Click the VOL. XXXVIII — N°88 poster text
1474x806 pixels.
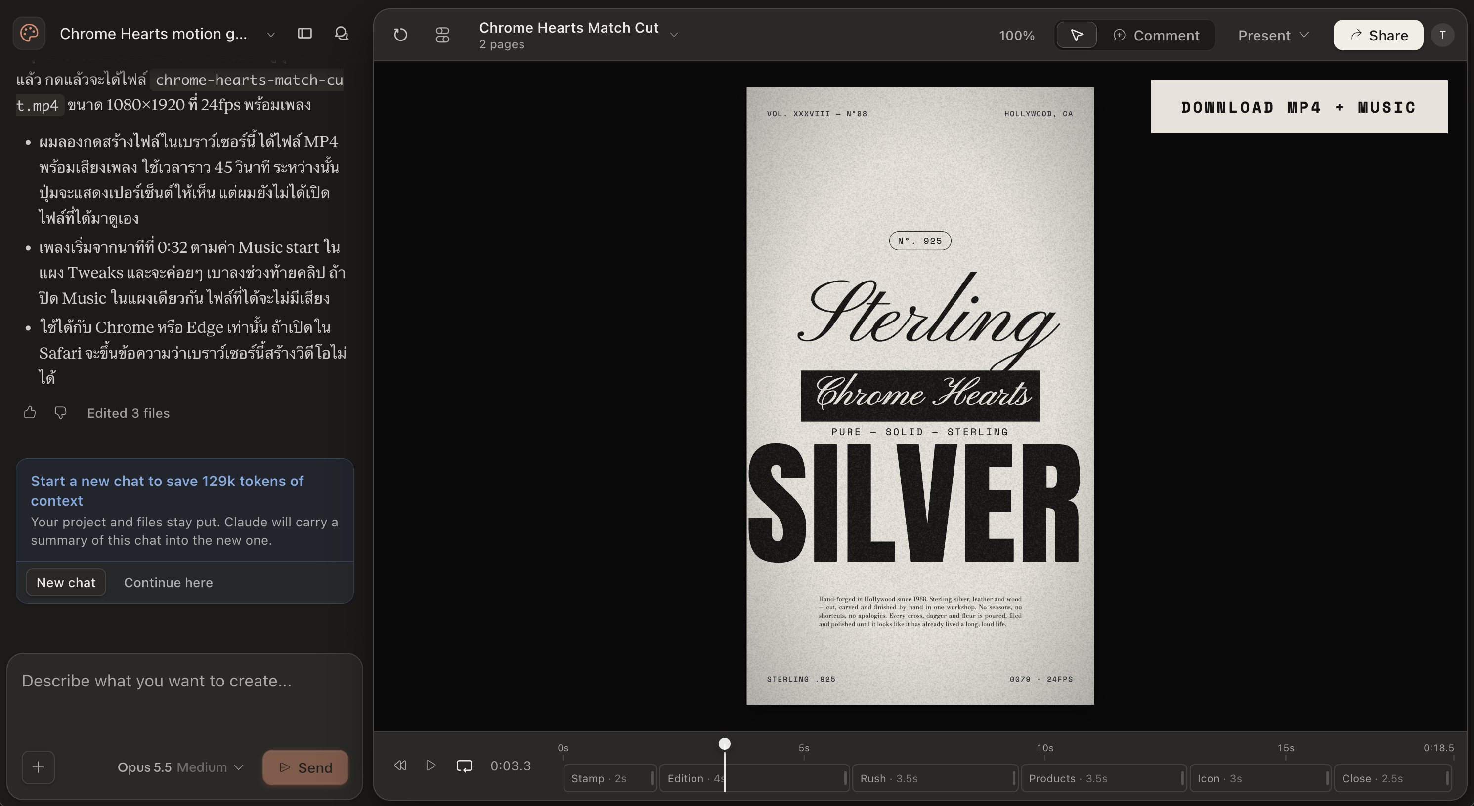817,113
